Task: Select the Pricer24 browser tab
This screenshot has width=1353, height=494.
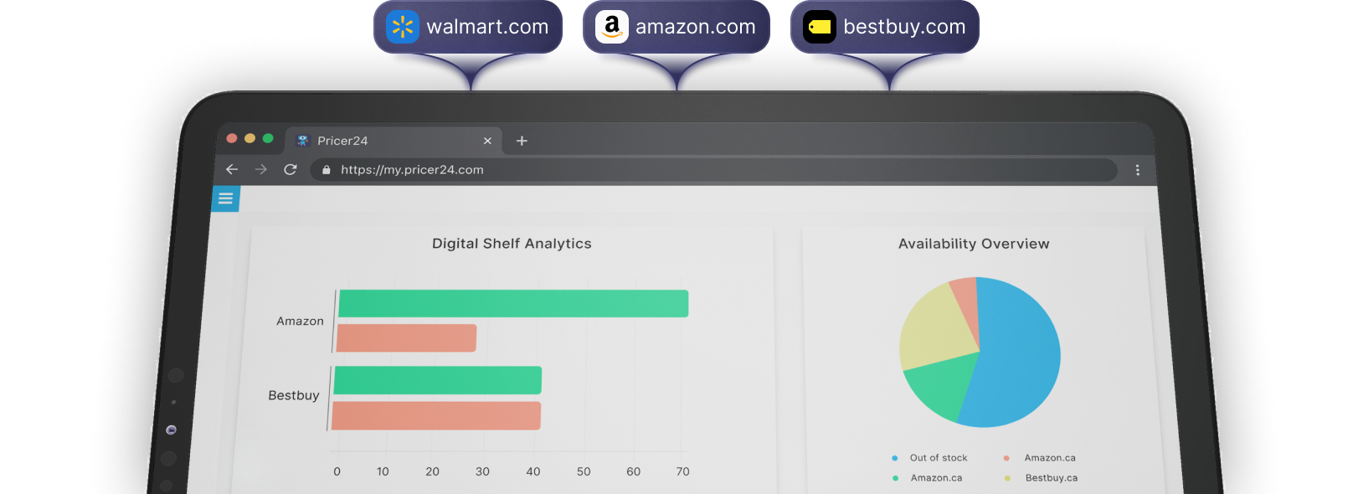Action: pyautogui.click(x=394, y=141)
